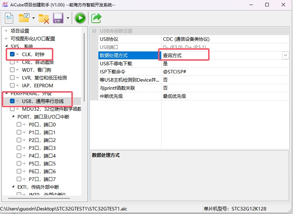Click the CLK 时钟 tree label
293x214 pixels.
[x=33, y=54]
